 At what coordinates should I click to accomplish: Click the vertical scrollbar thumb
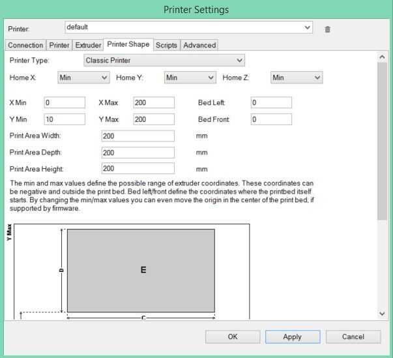click(382, 141)
